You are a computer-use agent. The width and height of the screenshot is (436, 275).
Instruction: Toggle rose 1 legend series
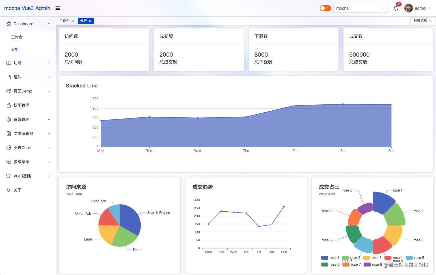(x=330, y=258)
